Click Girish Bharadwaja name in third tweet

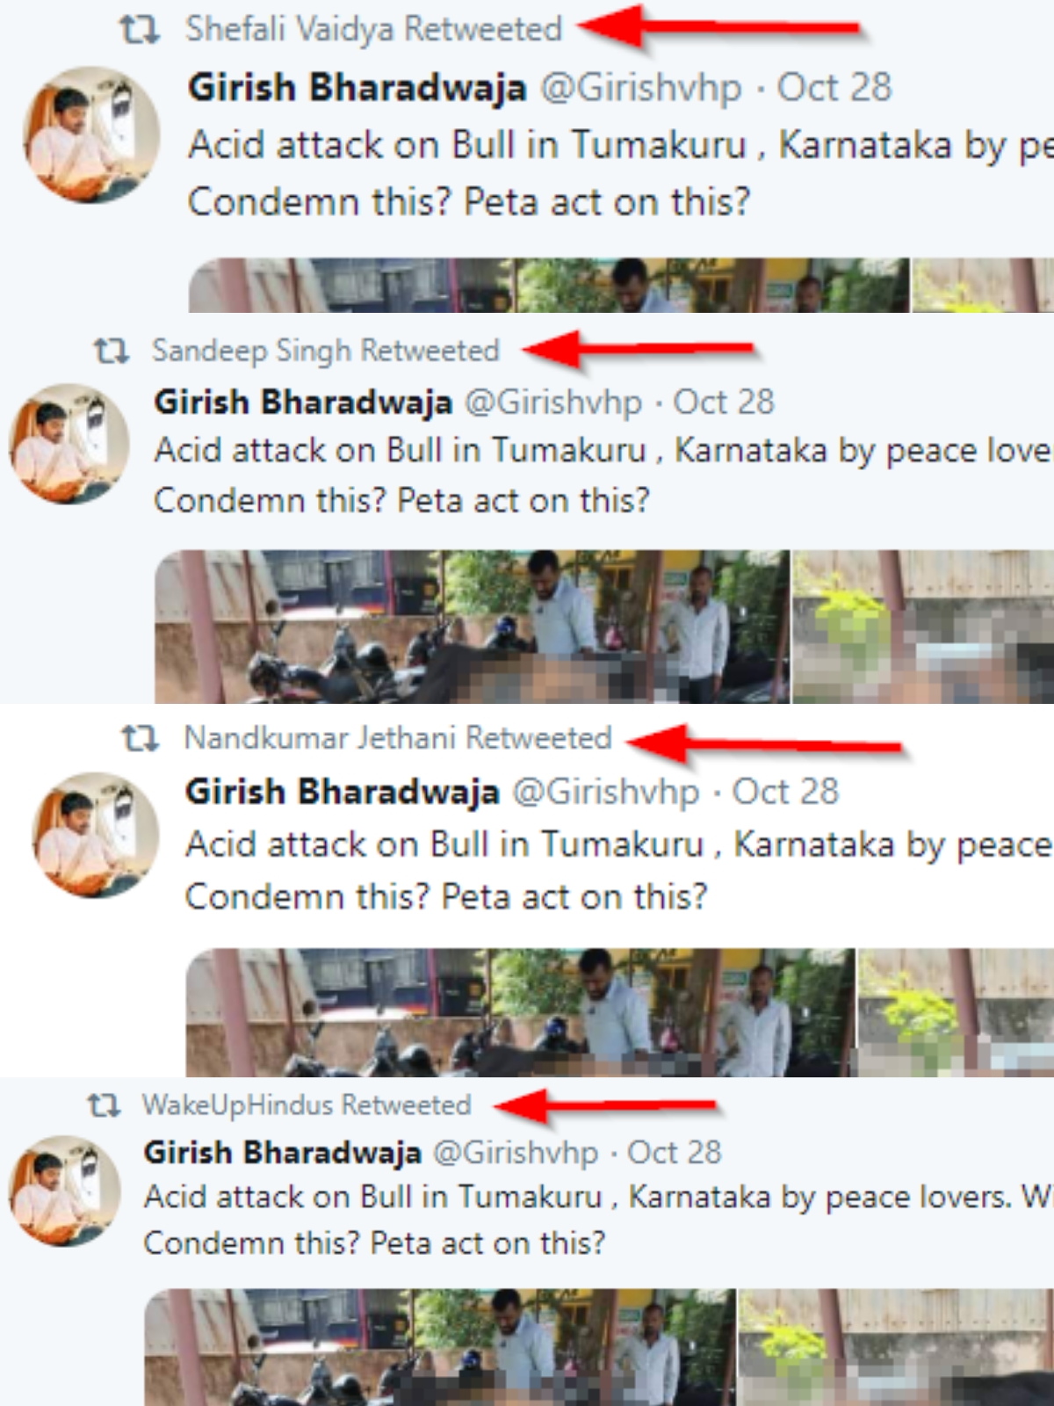point(343,792)
